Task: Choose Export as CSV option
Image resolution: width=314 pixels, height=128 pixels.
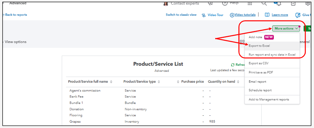Action: [259, 63]
